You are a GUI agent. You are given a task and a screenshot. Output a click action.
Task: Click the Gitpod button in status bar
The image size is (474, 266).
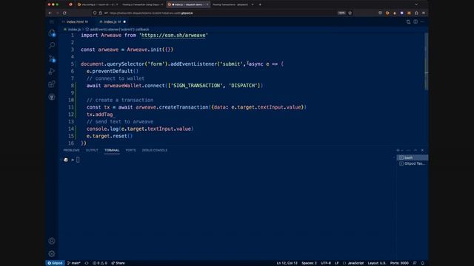[x=55, y=263]
